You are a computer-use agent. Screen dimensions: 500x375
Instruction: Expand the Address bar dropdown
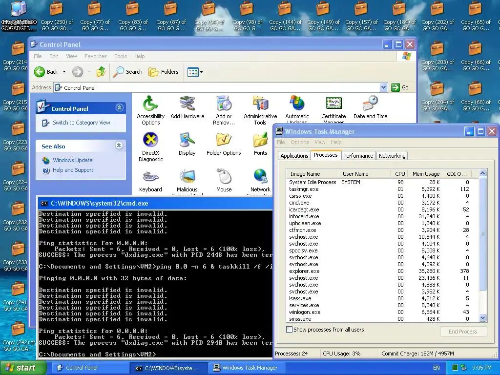(x=384, y=87)
